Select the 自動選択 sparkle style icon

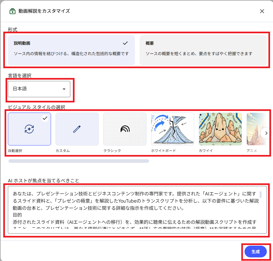(x=29, y=129)
